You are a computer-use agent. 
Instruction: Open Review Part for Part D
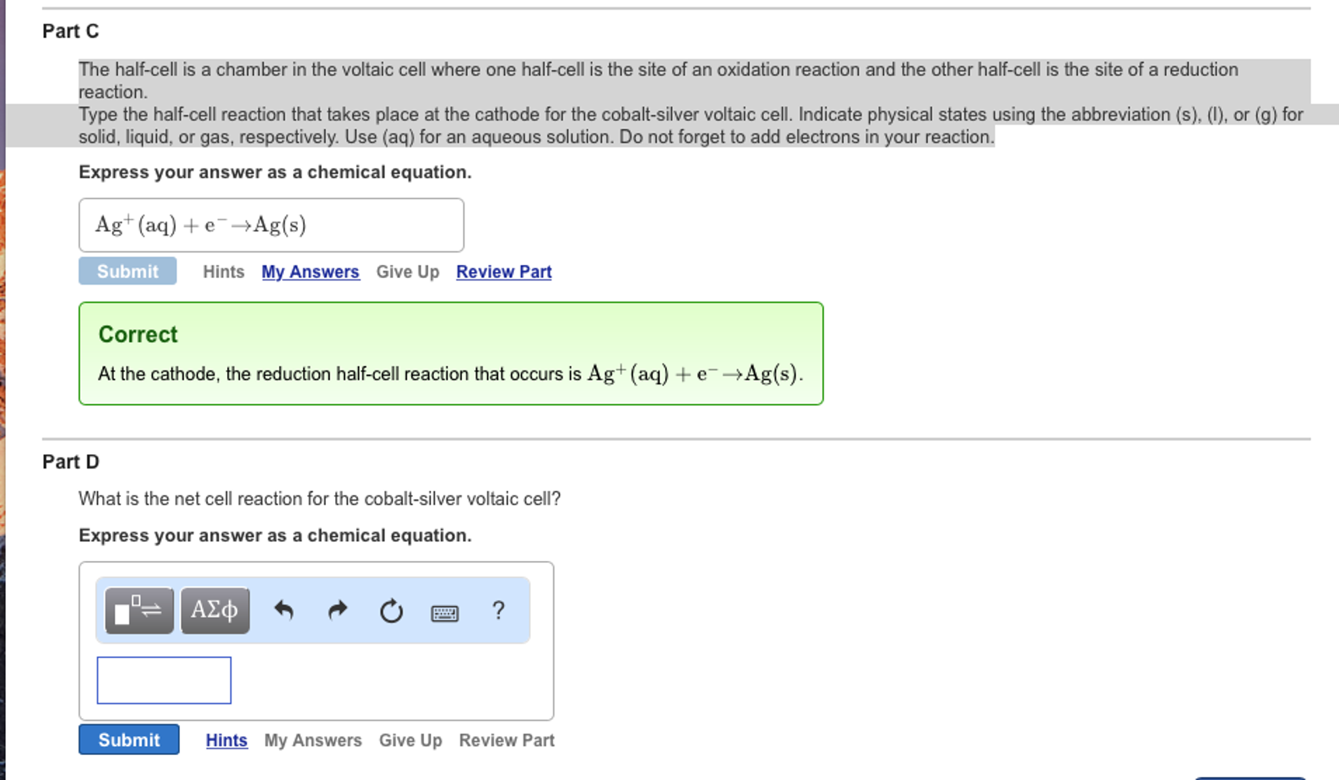pyautogui.click(x=505, y=740)
